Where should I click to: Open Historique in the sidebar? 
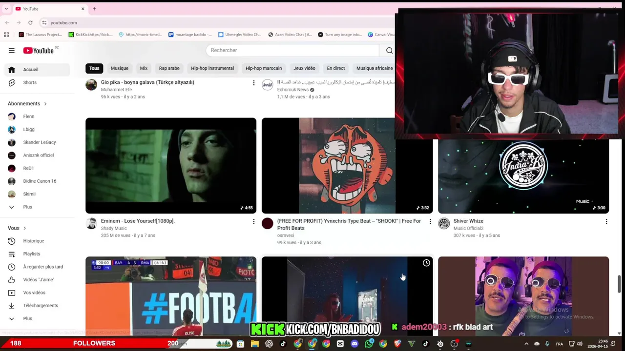coord(37,241)
